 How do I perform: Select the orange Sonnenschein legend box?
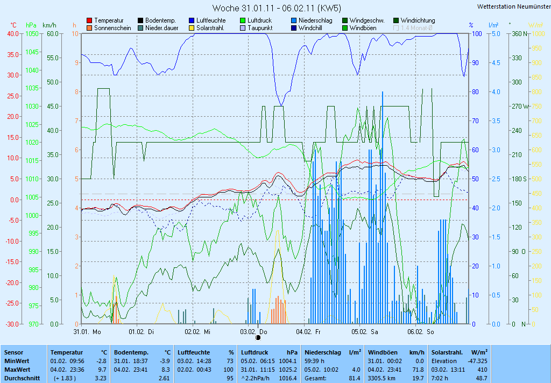[89, 28]
